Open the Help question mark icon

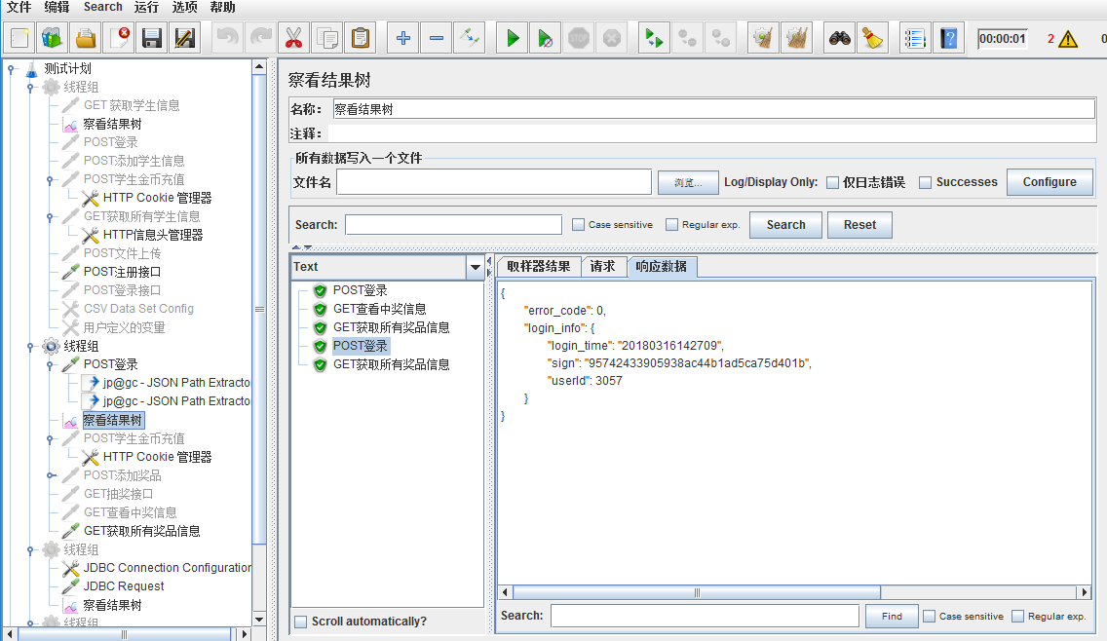point(949,38)
